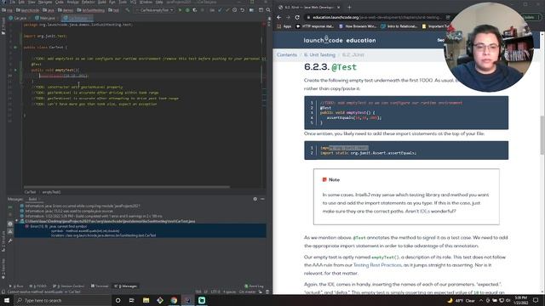545x306 pixels.
Task: Run with coverage using the toolbar shield icon
Action: tap(195, 10)
